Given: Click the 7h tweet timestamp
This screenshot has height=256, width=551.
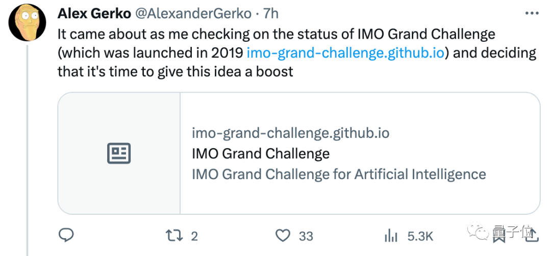Looking at the screenshot, I should (x=270, y=14).
